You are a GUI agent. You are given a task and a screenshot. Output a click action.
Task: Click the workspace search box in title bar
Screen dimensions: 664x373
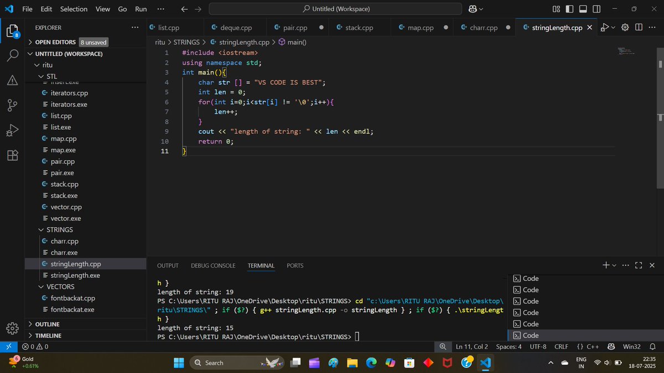(x=335, y=9)
